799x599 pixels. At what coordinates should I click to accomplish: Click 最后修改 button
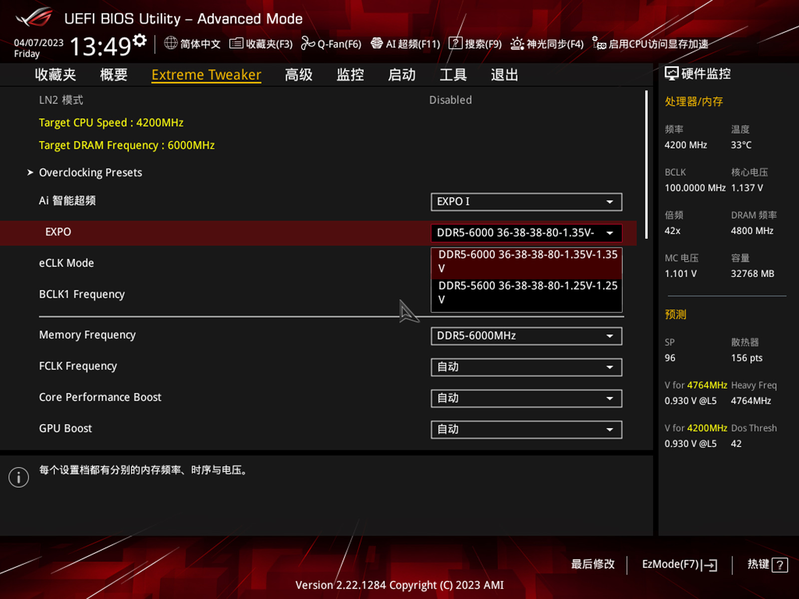click(x=593, y=565)
